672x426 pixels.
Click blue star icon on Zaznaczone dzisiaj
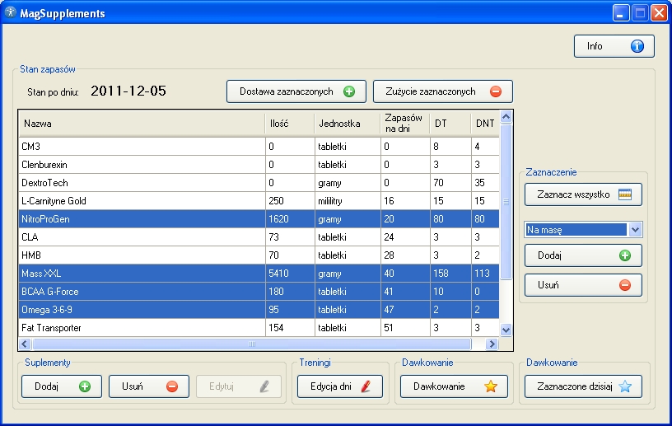click(x=625, y=386)
